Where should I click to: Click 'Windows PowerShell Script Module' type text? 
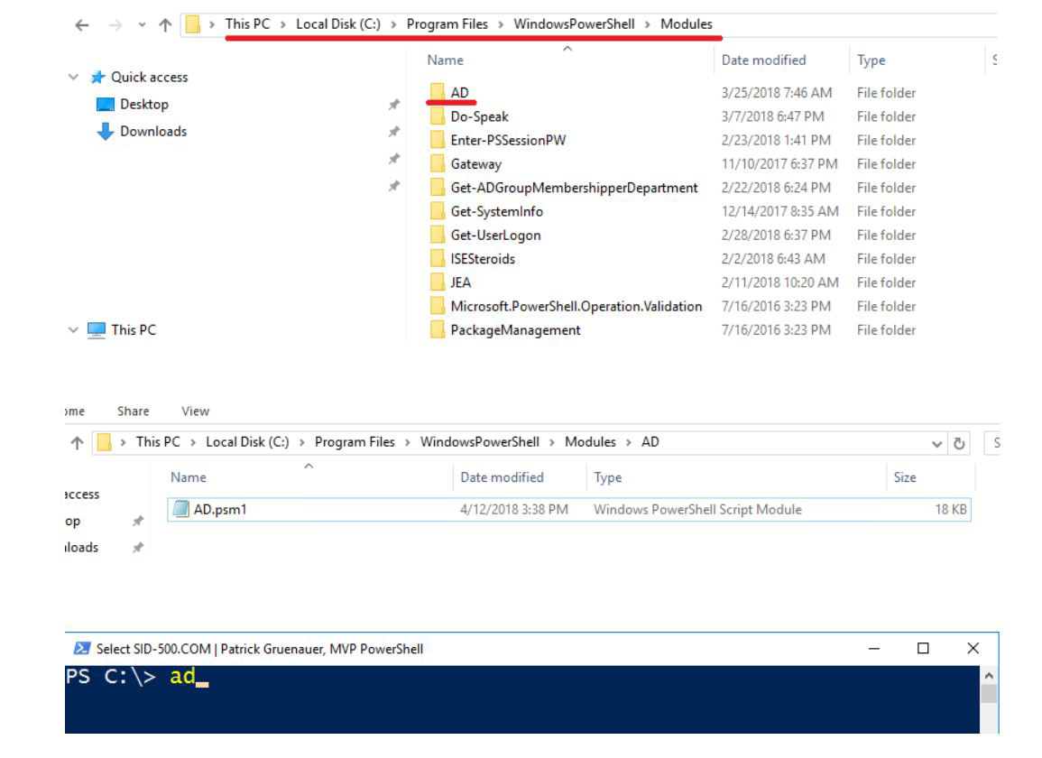pos(697,510)
